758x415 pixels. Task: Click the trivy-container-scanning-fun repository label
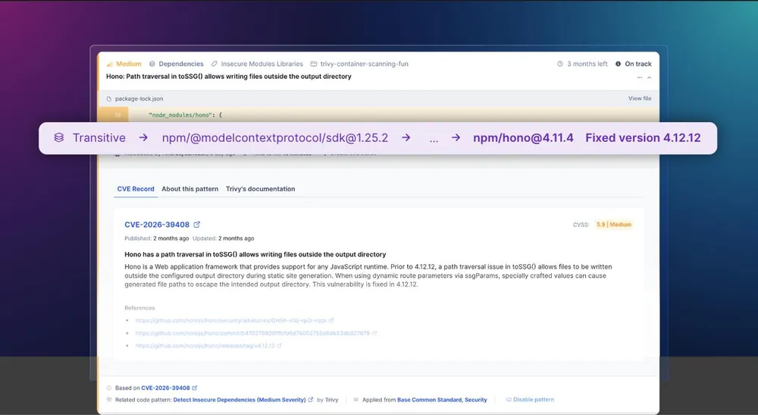coord(365,64)
